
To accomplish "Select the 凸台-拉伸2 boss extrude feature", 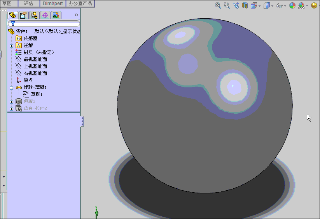I will tap(35, 108).
